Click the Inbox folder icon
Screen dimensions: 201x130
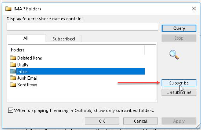[13, 71]
